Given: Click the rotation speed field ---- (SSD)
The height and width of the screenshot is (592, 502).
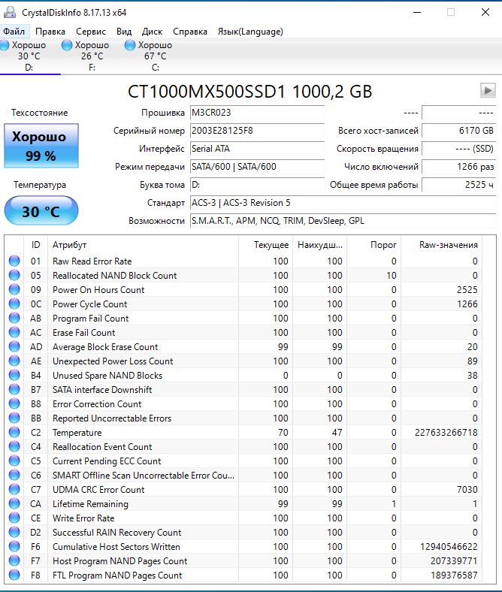Looking at the screenshot, I should [458, 149].
